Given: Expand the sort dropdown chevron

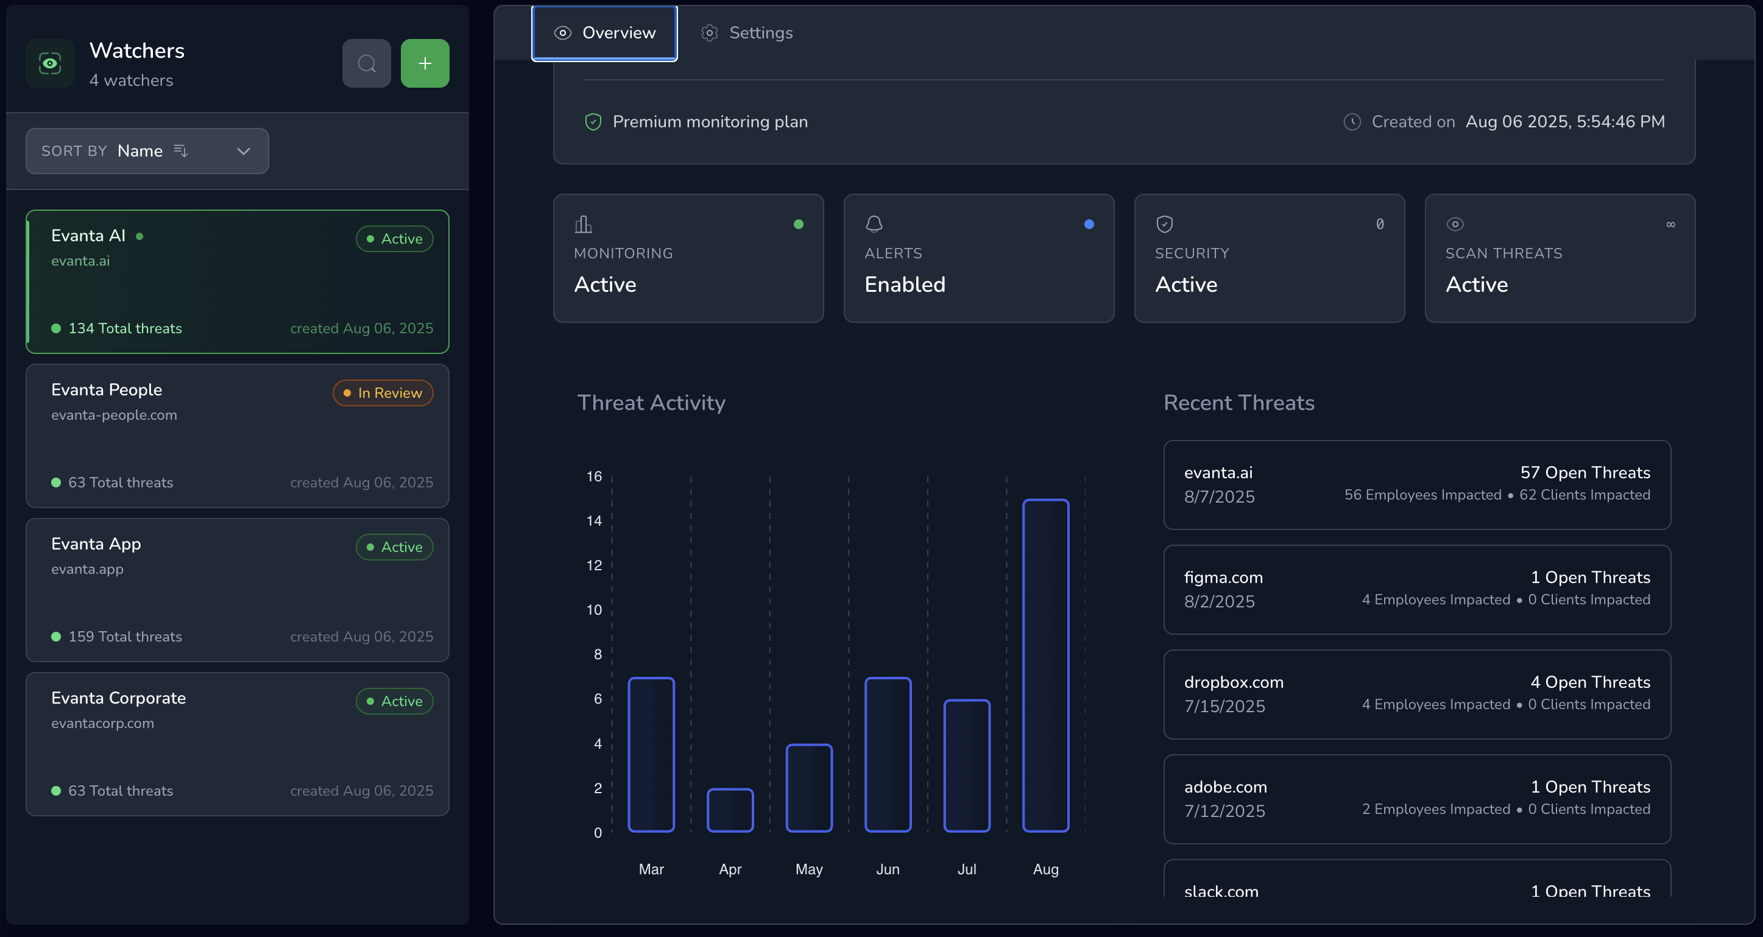Looking at the screenshot, I should click(244, 151).
